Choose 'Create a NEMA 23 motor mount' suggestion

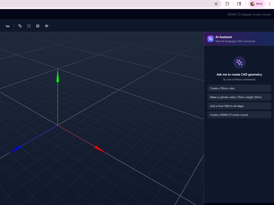tap(239, 115)
